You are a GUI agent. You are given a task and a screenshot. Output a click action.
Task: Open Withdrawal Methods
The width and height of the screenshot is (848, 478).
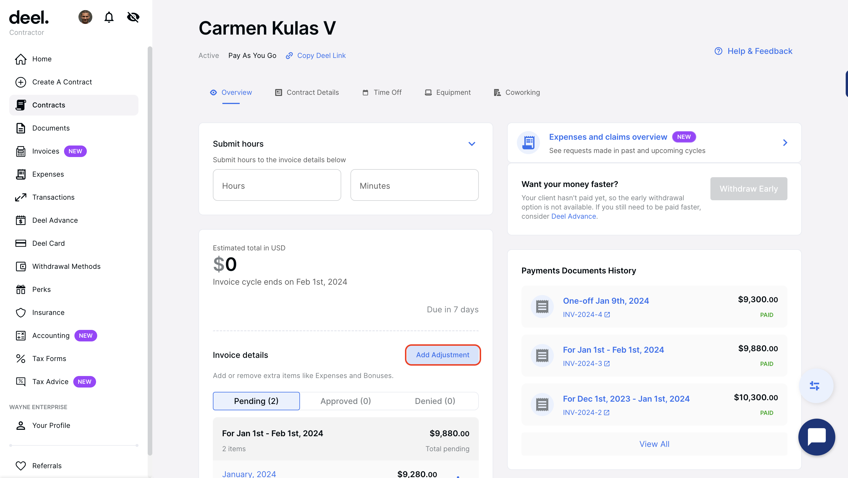tap(67, 266)
